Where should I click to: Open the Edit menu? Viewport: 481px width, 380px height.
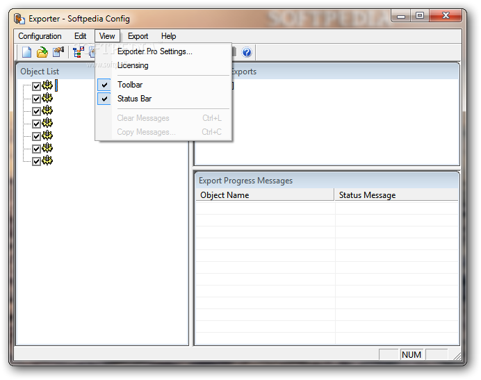tap(81, 36)
